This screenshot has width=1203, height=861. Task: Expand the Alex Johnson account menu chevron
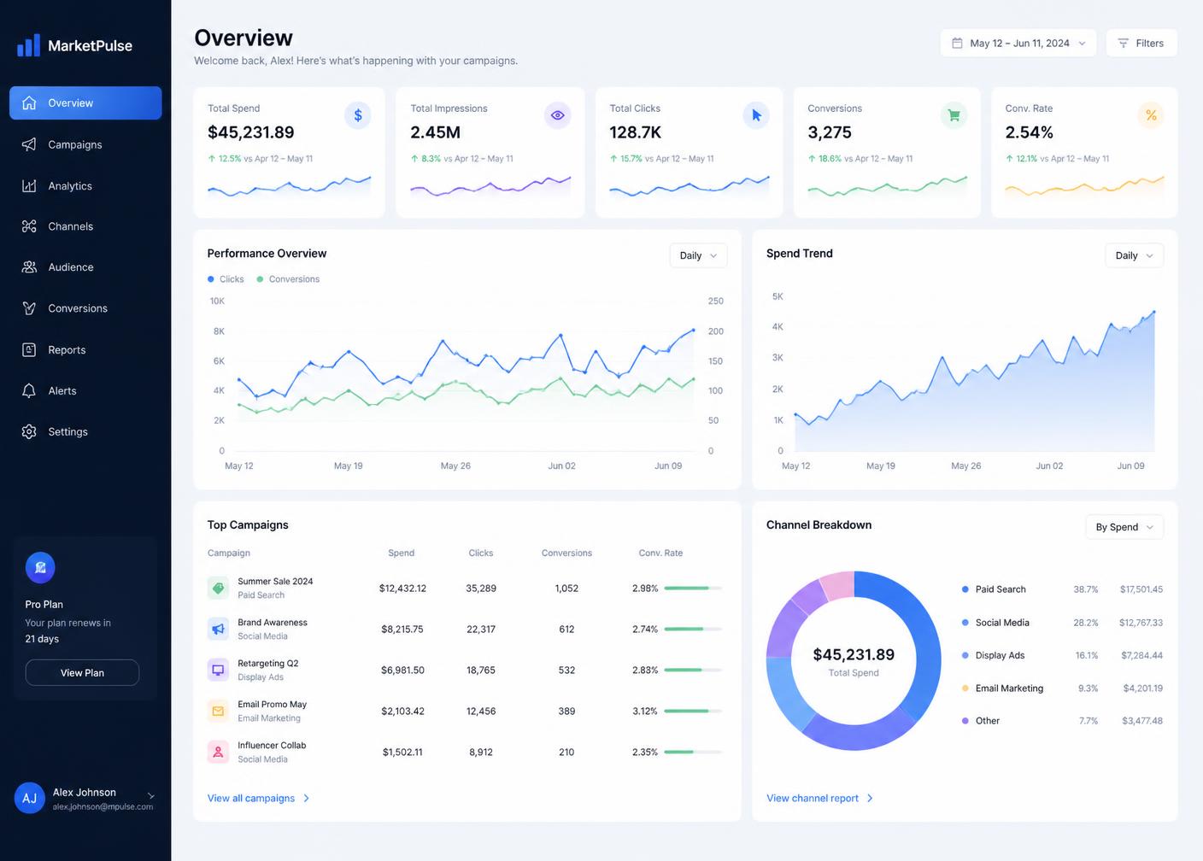point(151,796)
